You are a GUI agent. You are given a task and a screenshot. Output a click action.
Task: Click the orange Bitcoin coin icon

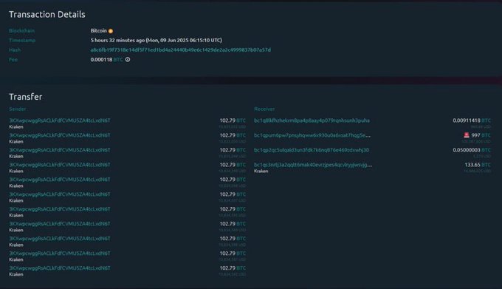tap(111, 31)
